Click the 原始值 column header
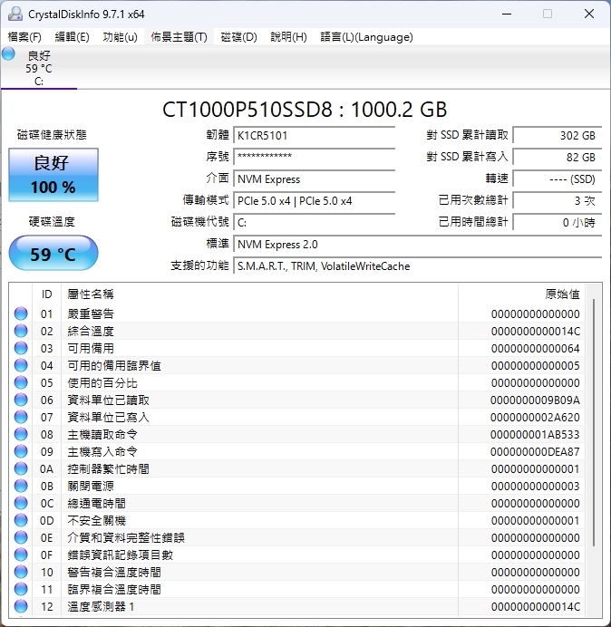Image resolution: width=611 pixels, height=627 pixels. tap(561, 294)
